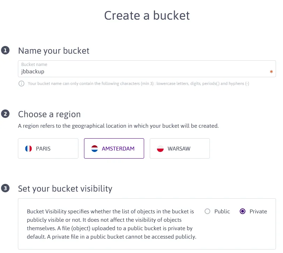The height and width of the screenshot is (253, 283).
Task: Choose the AMSTERDAM region
Action: (114, 148)
